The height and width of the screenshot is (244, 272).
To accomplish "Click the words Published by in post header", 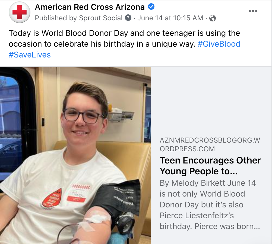I will pos(56,18).
